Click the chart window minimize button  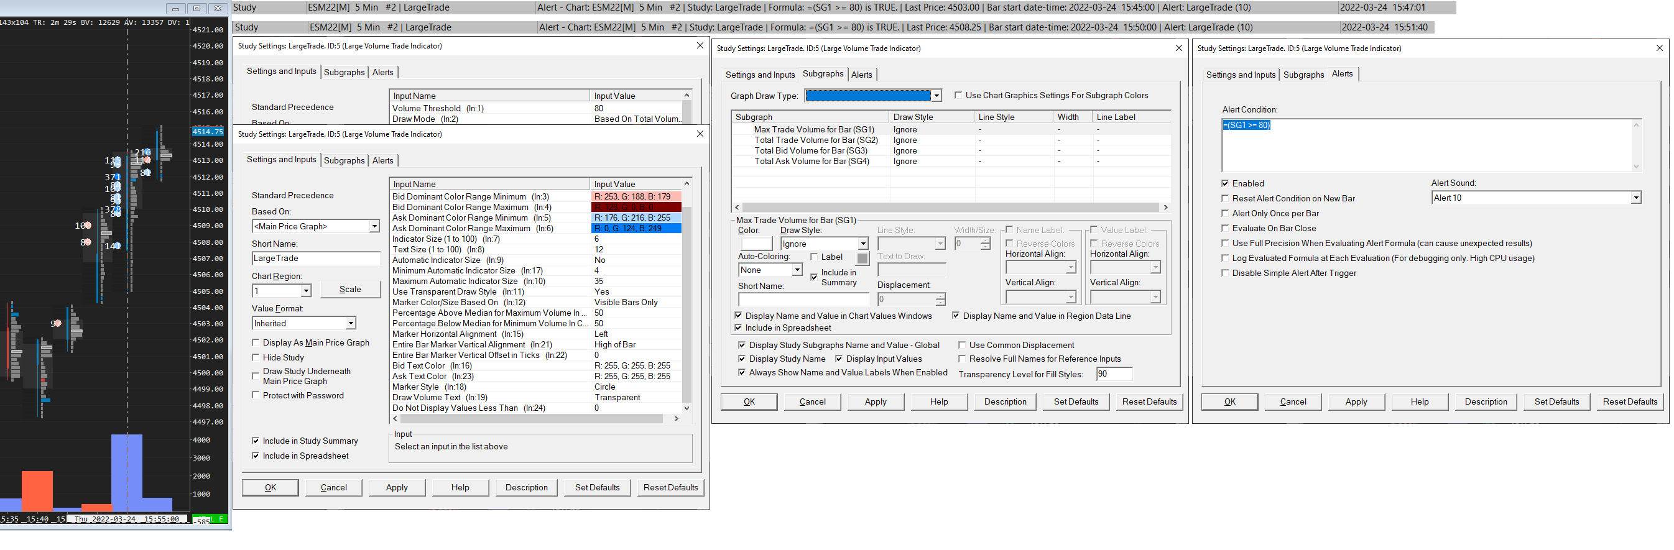[x=175, y=9]
